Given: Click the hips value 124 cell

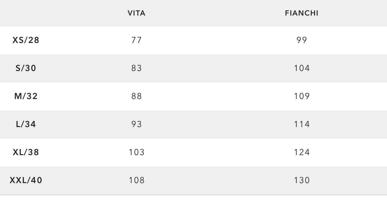Looking at the screenshot, I should pyautogui.click(x=302, y=152).
